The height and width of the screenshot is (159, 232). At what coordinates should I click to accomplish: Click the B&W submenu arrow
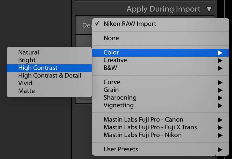tap(219, 68)
